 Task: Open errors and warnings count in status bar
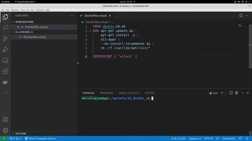[x=15, y=138]
